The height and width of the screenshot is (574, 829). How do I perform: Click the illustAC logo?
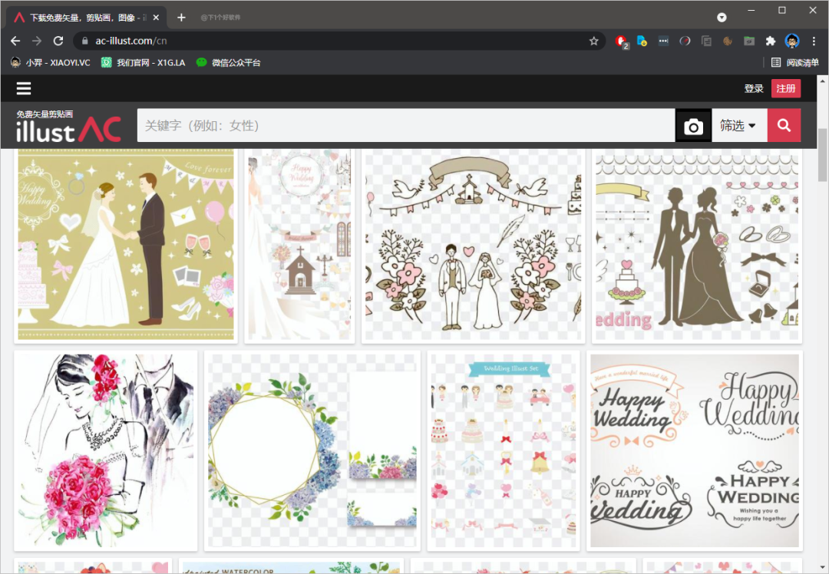pyautogui.click(x=69, y=126)
